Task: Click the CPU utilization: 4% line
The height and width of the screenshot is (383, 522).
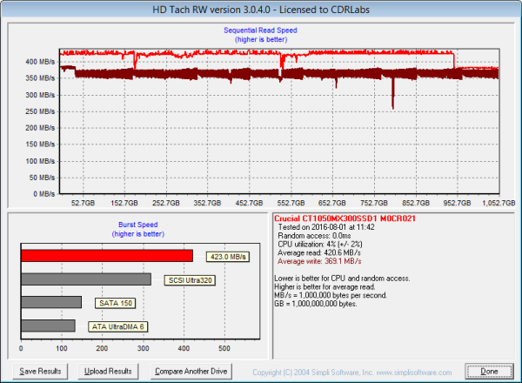Action: coord(319,244)
